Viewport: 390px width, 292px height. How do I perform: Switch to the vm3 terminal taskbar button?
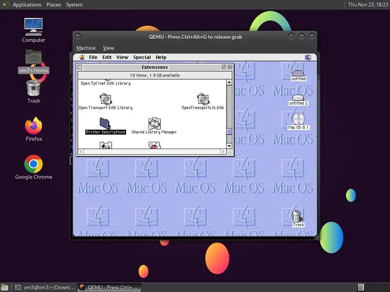pyautogui.click(x=45, y=287)
